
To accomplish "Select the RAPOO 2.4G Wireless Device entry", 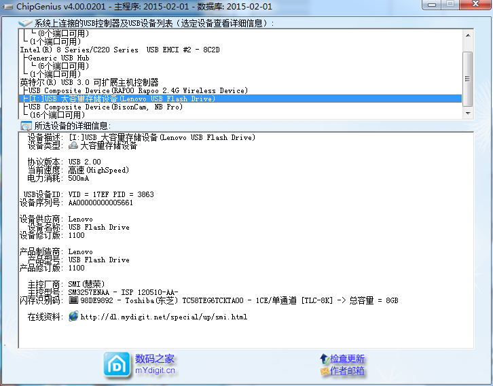I will (138, 90).
